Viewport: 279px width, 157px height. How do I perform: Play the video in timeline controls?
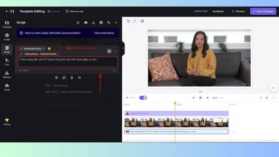click(200, 98)
